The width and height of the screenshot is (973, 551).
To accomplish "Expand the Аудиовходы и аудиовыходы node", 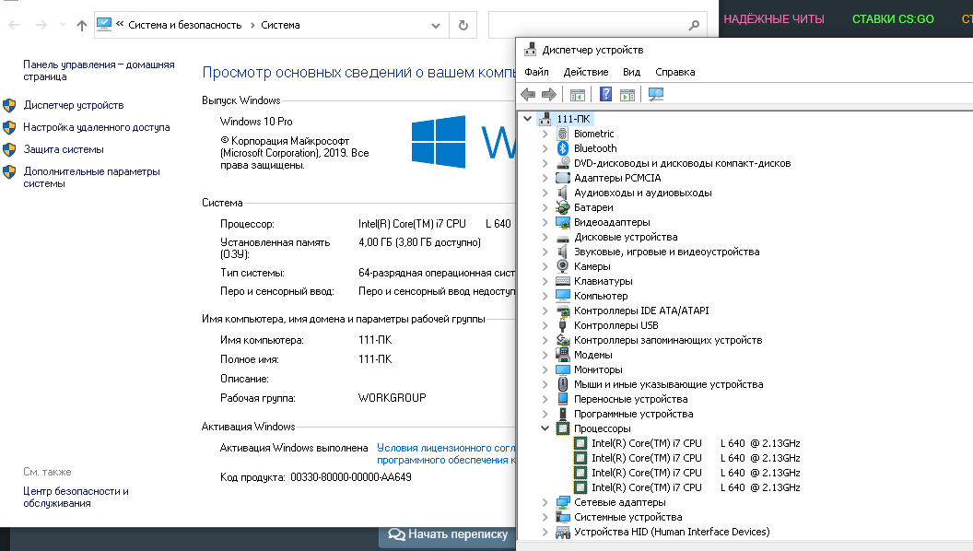I will click(x=545, y=193).
